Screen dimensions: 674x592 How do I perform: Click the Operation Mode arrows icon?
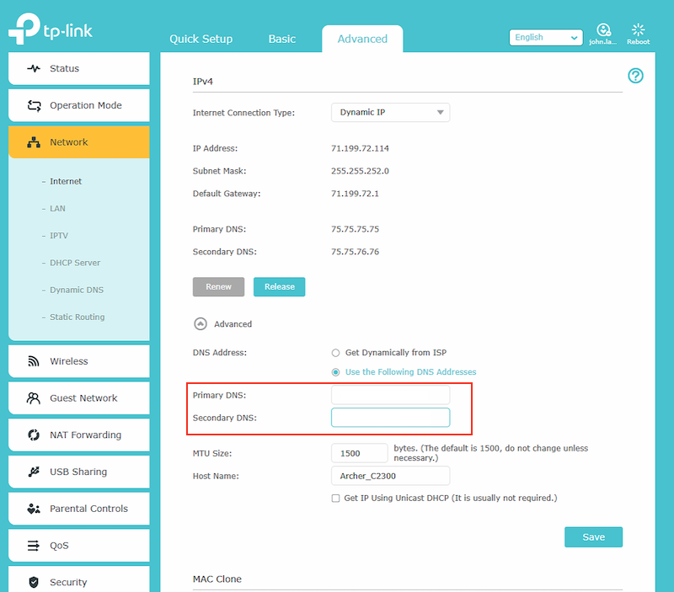point(34,105)
